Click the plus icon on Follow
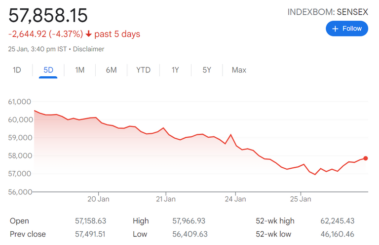 point(336,29)
